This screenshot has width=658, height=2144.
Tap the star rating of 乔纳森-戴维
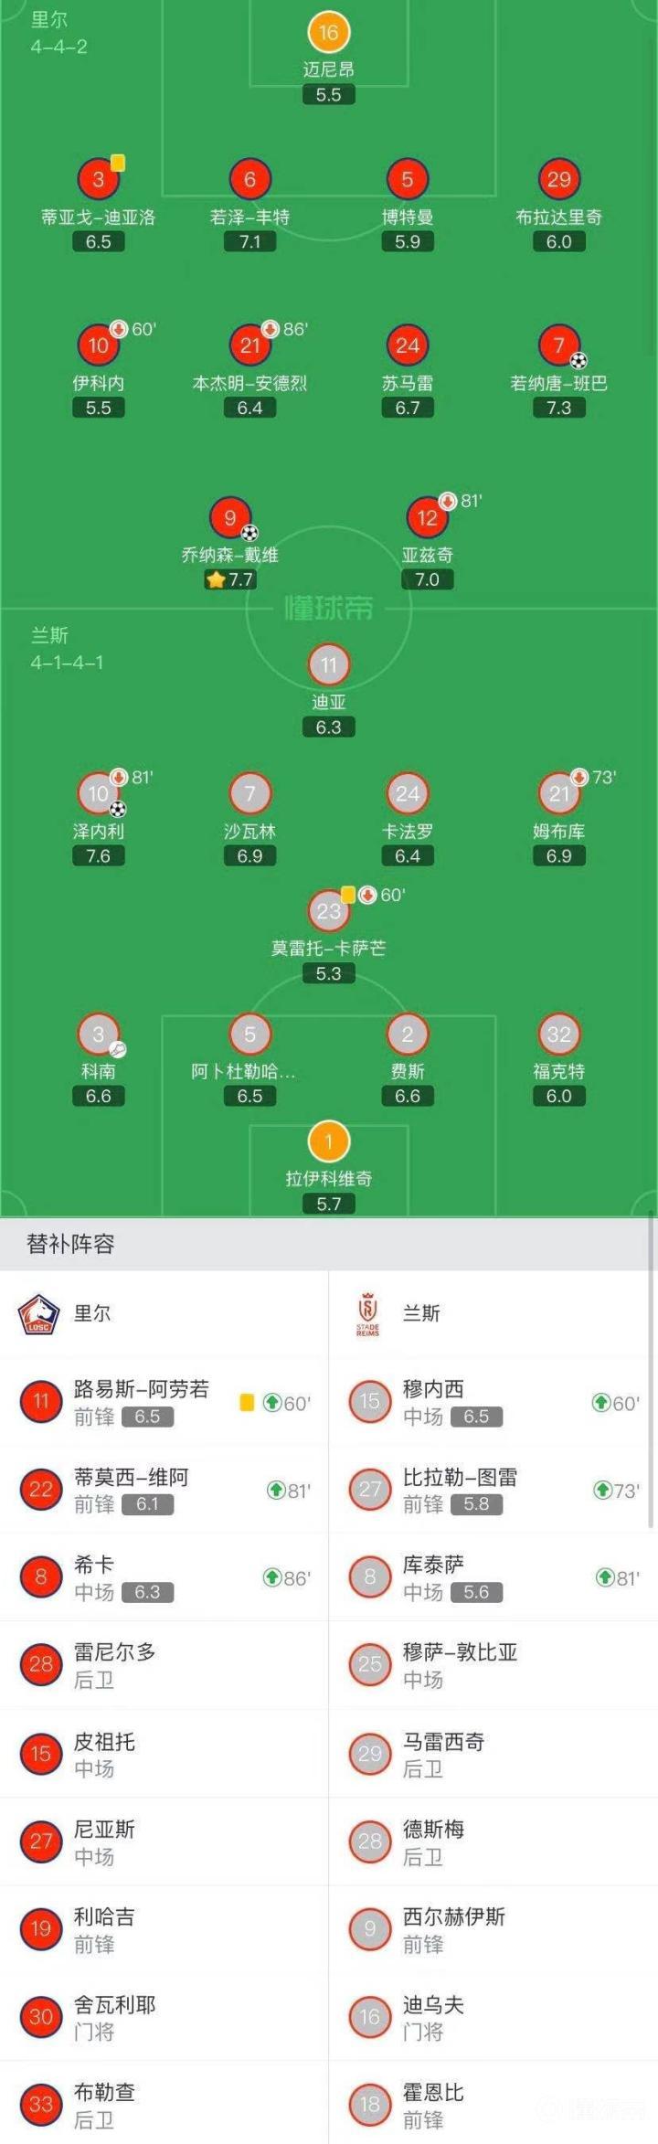tap(229, 579)
